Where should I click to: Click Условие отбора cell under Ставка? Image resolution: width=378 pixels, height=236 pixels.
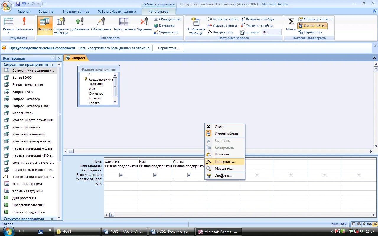click(189, 179)
